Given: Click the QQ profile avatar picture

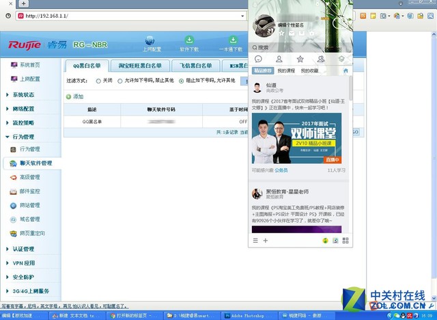Looking at the screenshot, I should [264, 26].
